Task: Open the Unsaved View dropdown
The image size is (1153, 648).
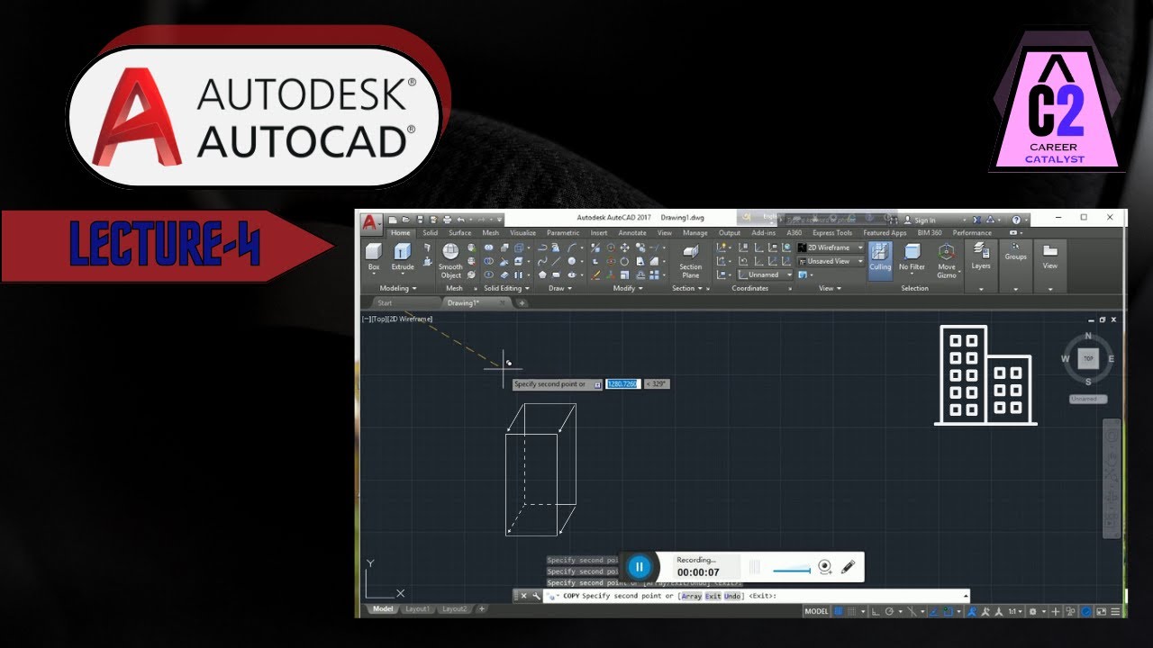Action: click(832, 261)
